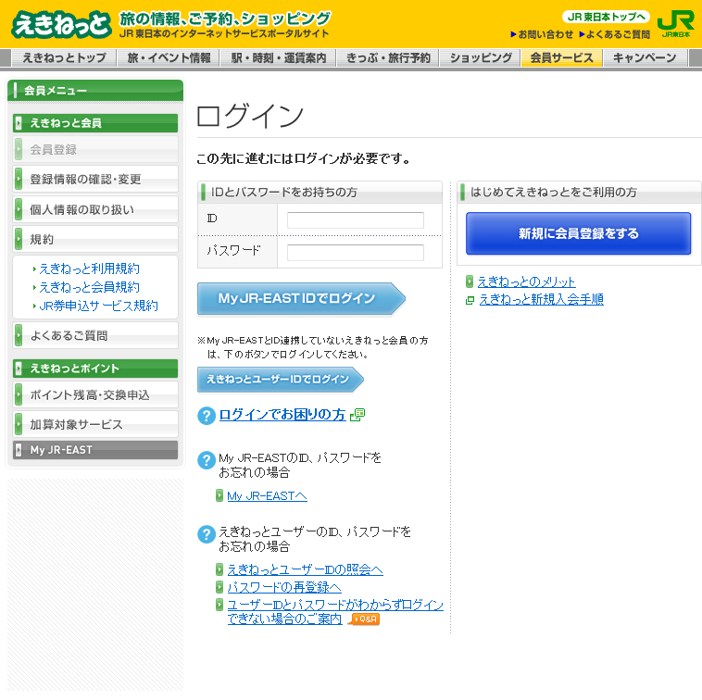702x700 pixels.
Task: Select えきねっと会員 sidebar heading
Action: pos(95,123)
